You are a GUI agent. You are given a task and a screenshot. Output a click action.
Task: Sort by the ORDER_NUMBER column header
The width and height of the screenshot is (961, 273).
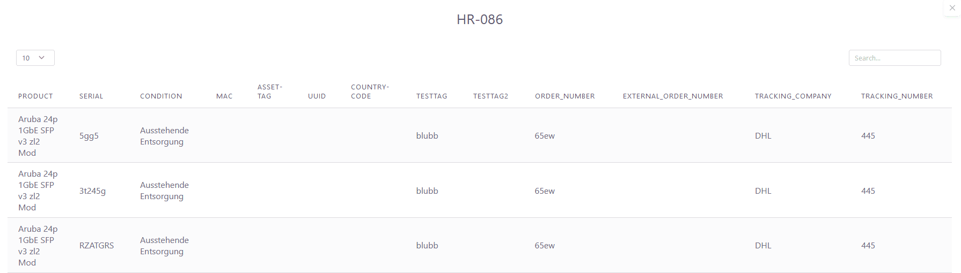pos(564,96)
